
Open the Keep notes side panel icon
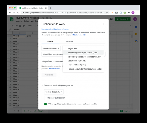[x=136, y=34]
